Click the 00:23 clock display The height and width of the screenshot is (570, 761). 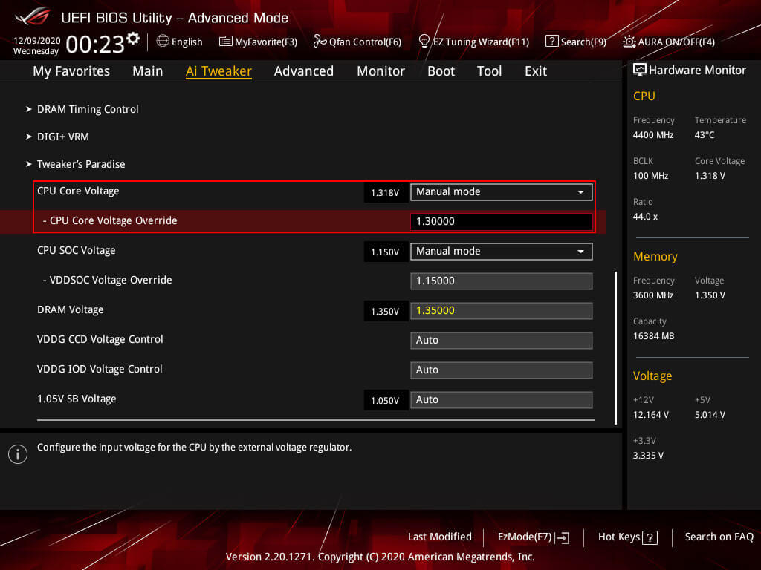tap(95, 45)
